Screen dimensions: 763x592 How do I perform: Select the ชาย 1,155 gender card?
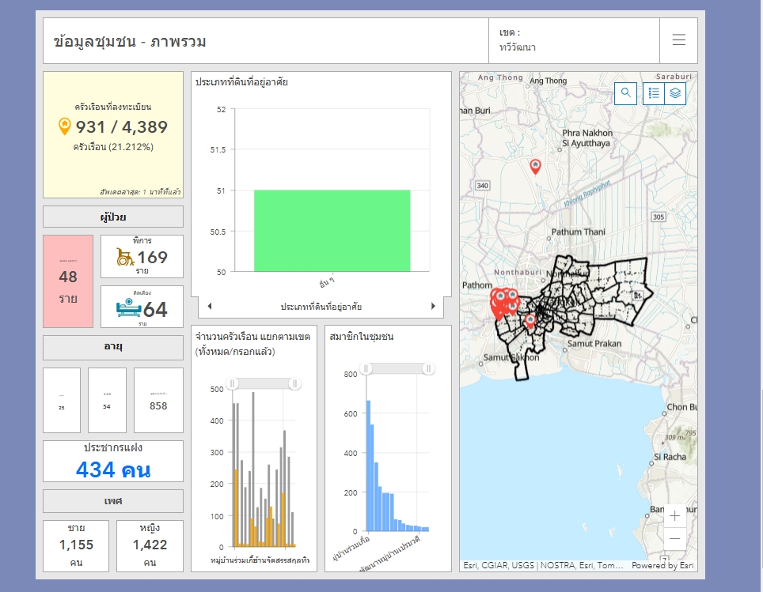point(76,545)
